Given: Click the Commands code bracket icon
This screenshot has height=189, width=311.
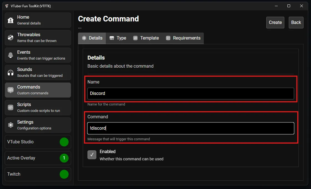Looking at the screenshot, I should (x=11, y=90).
